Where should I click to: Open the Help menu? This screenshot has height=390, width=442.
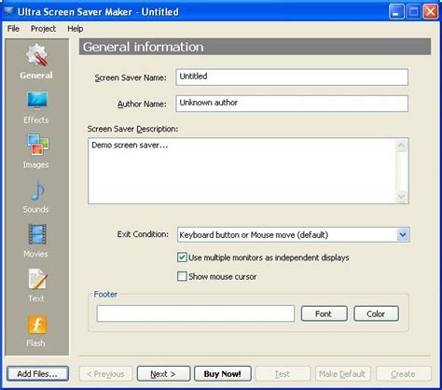[x=76, y=29]
